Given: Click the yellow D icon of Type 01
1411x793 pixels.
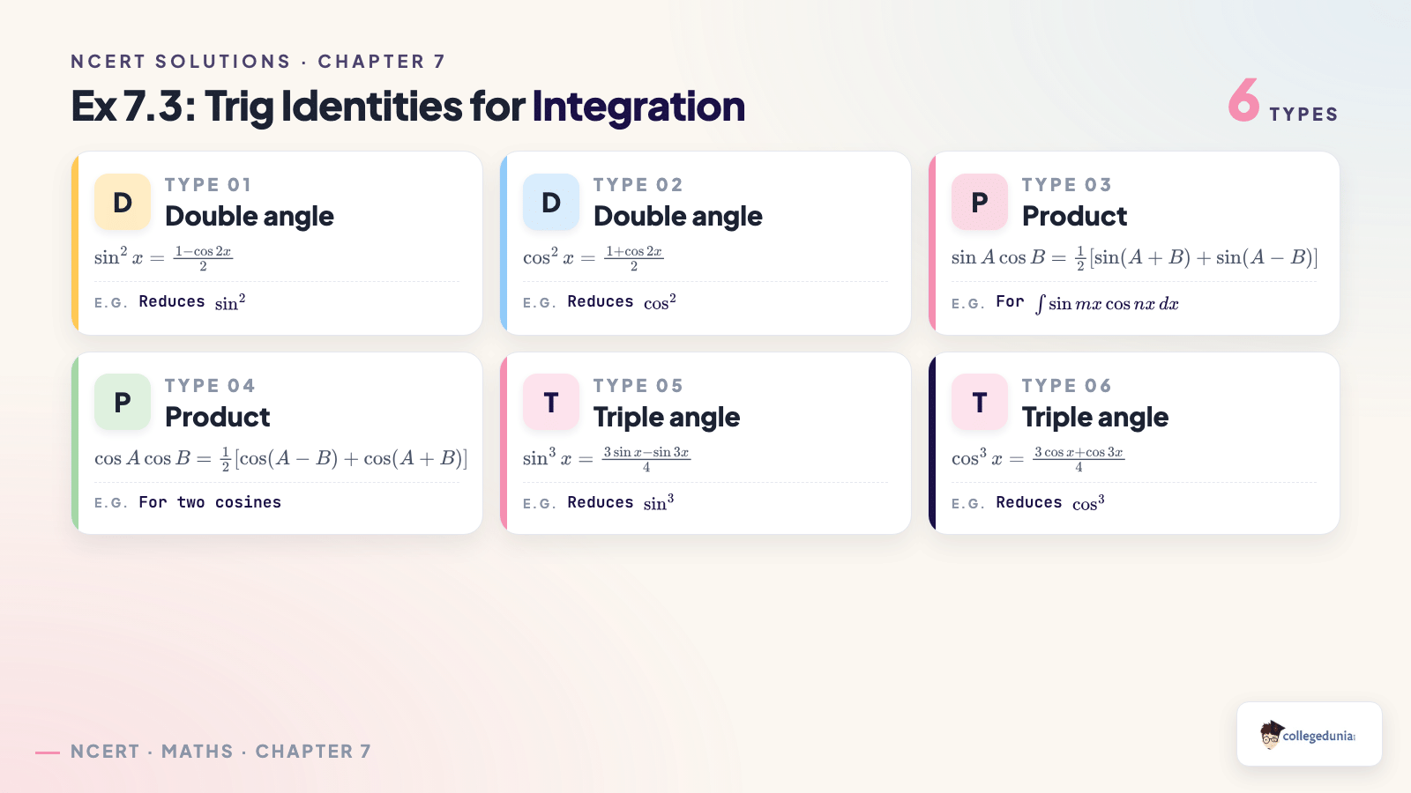Looking at the screenshot, I should [x=123, y=202].
